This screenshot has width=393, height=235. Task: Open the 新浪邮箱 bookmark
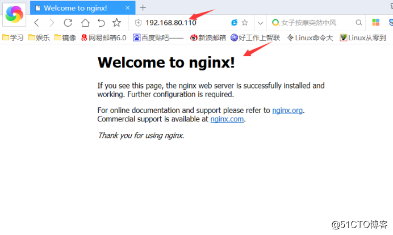pos(208,38)
